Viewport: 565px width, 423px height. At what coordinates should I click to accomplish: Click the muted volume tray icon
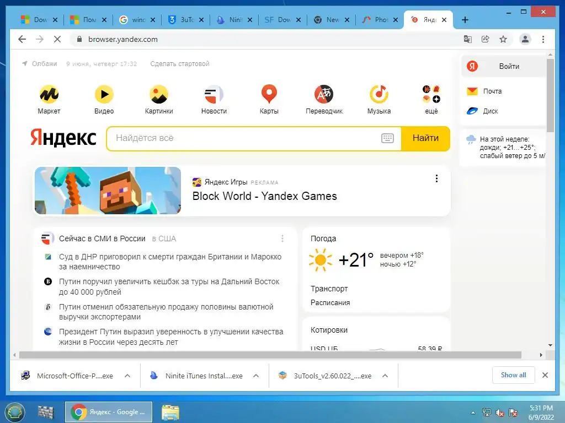500,413
